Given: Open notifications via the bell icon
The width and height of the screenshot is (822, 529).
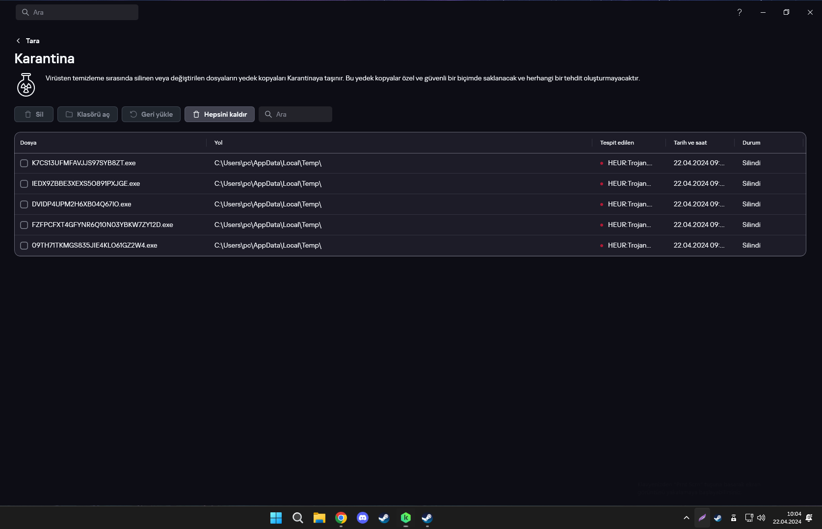Looking at the screenshot, I should pyautogui.click(x=809, y=518).
